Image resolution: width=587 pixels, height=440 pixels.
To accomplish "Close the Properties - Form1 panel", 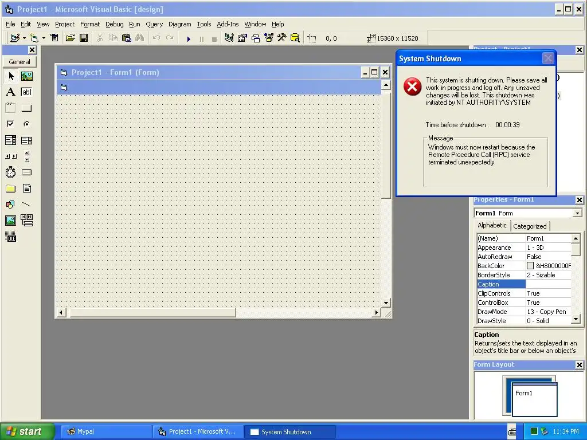I will pos(579,200).
